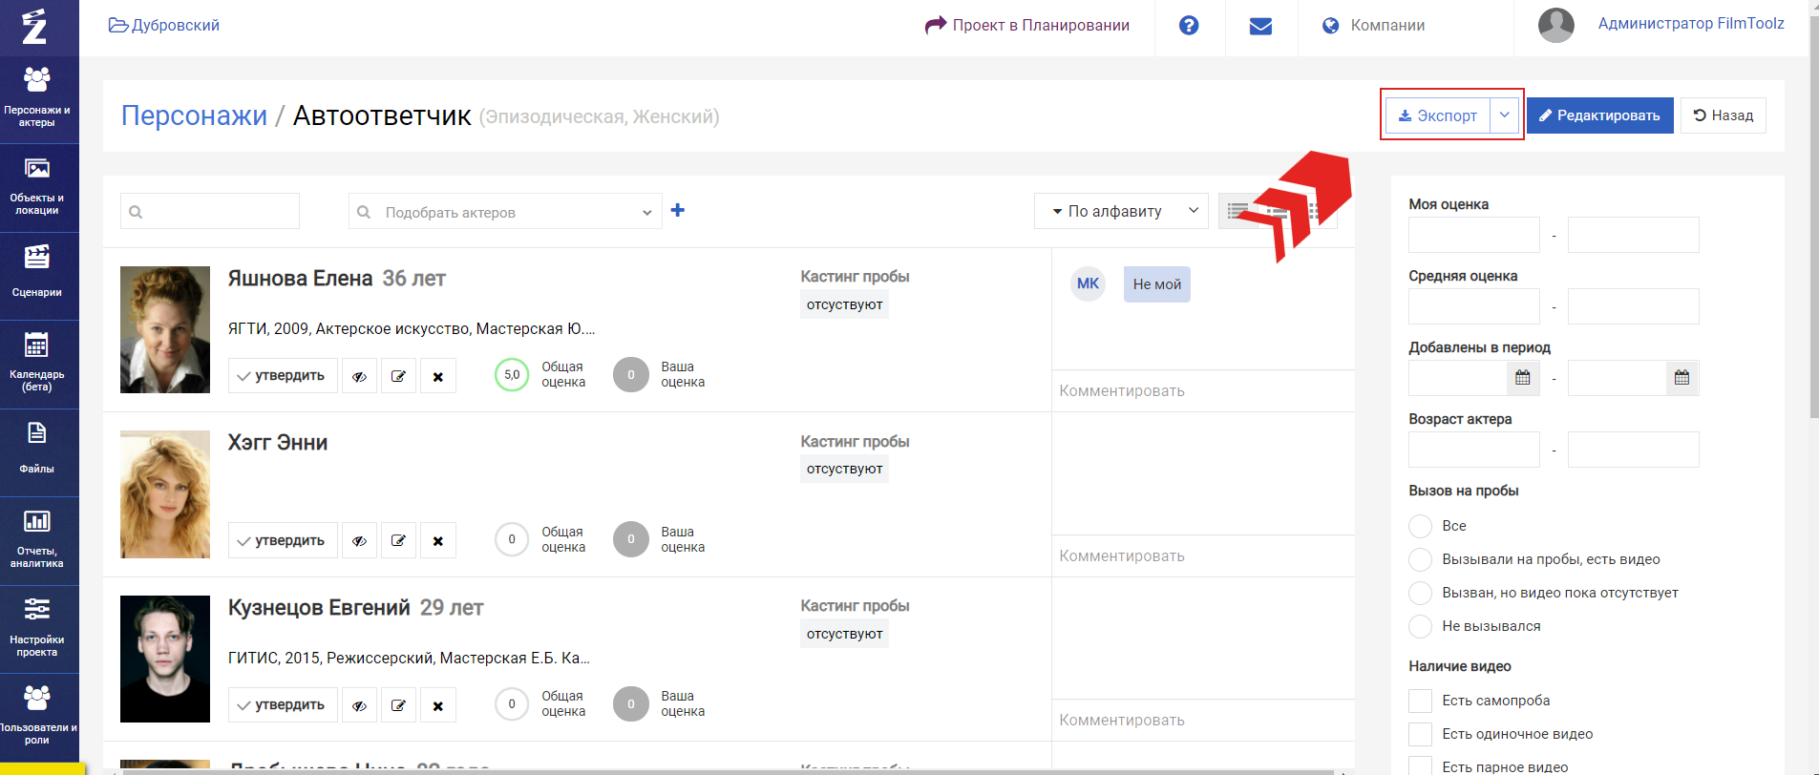Open Объекты и локации sidebar section
This screenshot has height=775, width=1819.
pyautogui.click(x=37, y=188)
